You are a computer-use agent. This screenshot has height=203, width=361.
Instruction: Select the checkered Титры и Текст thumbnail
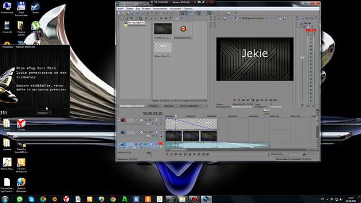pos(163,47)
